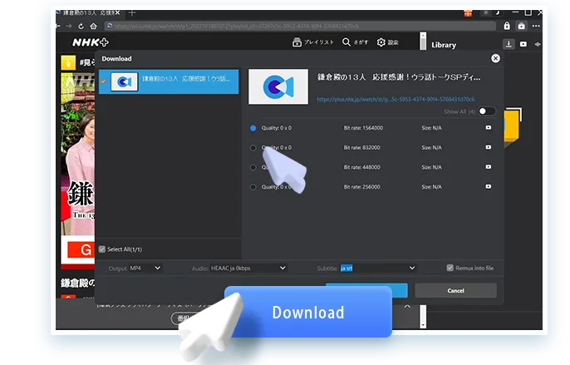570x365 pixels.
Task: Click the address bar URL field
Action: [x=300, y=26]
